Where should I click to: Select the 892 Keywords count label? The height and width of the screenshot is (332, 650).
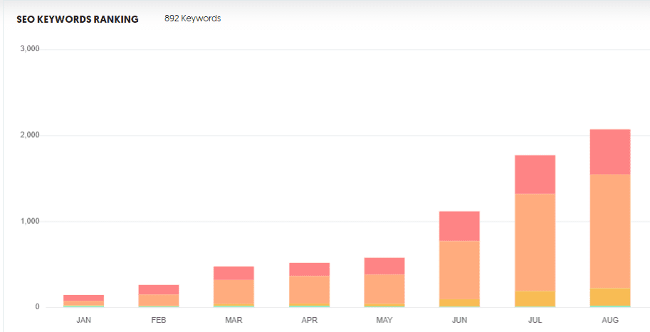(x=192, y=18)
